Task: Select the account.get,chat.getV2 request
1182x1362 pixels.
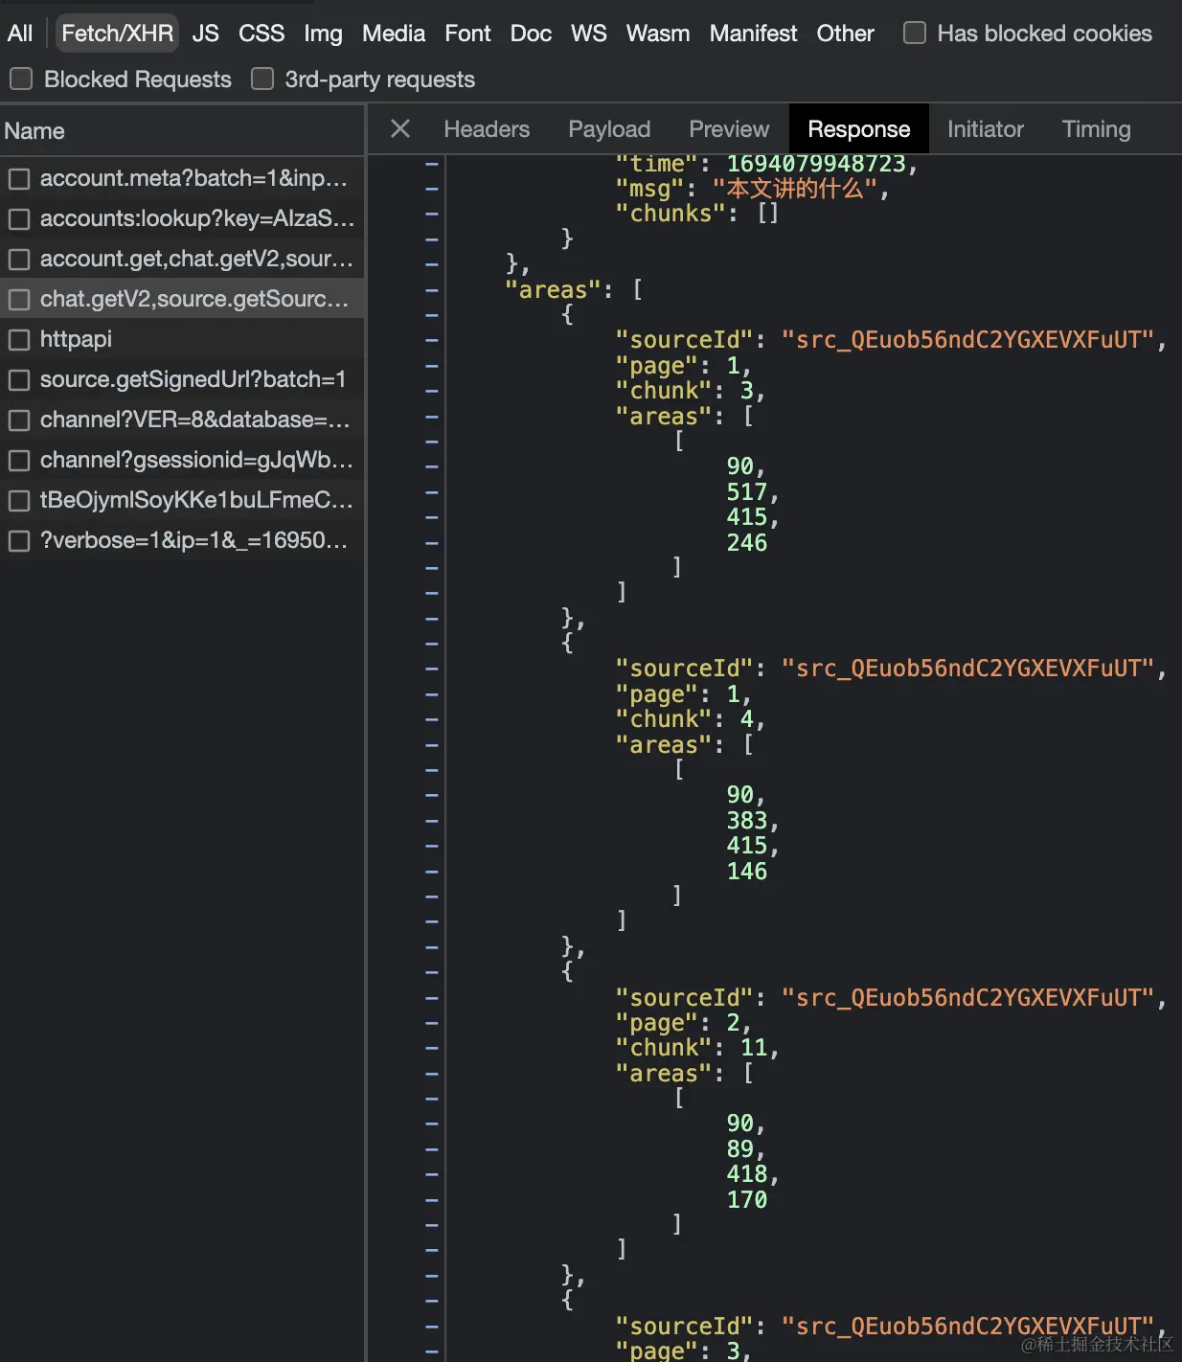Action: click(x=182, y=259)
